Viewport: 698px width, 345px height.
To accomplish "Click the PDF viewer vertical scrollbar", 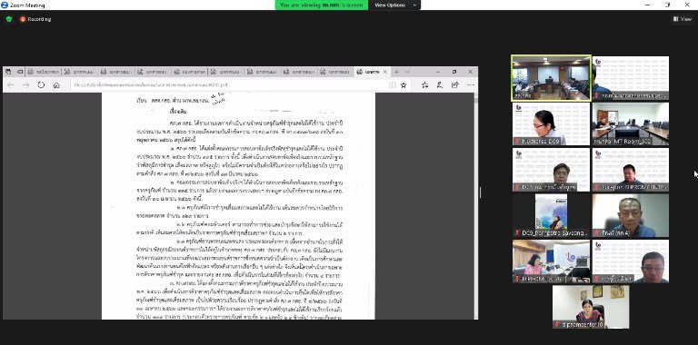I will (x=475, y=206).
